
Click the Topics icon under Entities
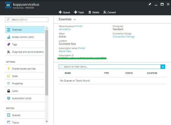pos(9,122)
